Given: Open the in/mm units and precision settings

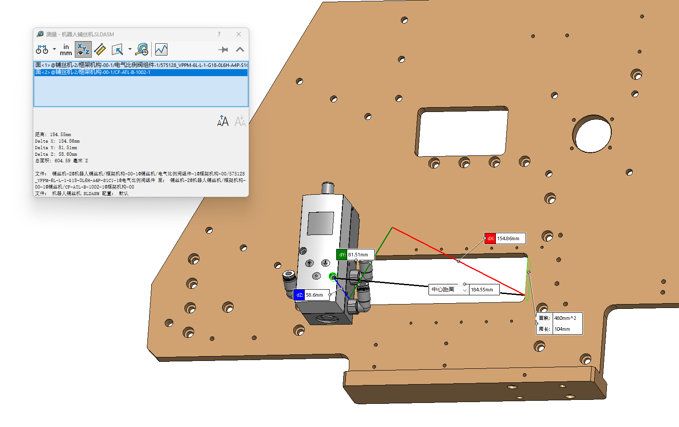Looking at the screenshot, I should click(x=66, y=49).
